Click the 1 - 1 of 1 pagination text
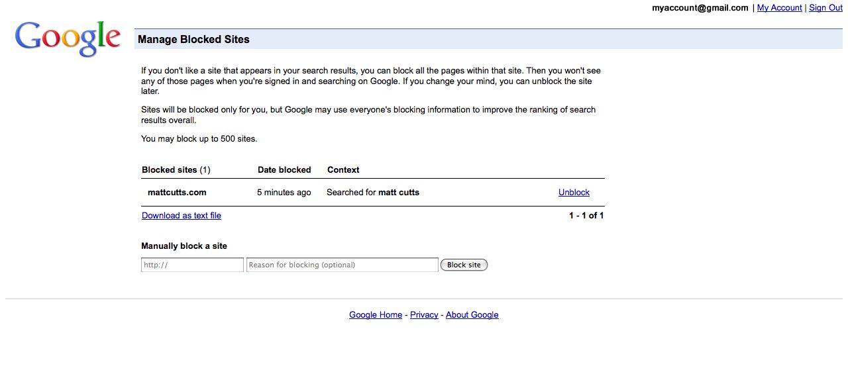Screen dimensions: 848x368 point(586,216)
